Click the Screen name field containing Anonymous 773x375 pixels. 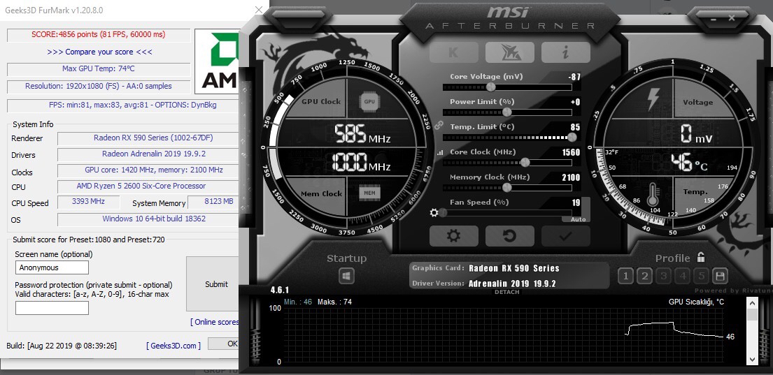click(52, 267)
